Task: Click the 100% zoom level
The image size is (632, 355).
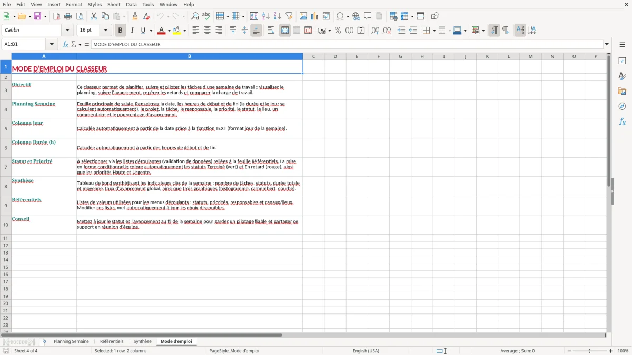Action: 623,351
